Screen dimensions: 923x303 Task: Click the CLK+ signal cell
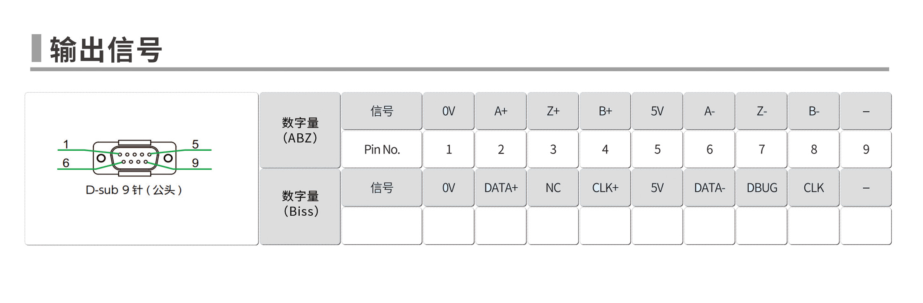click(605, 188)
